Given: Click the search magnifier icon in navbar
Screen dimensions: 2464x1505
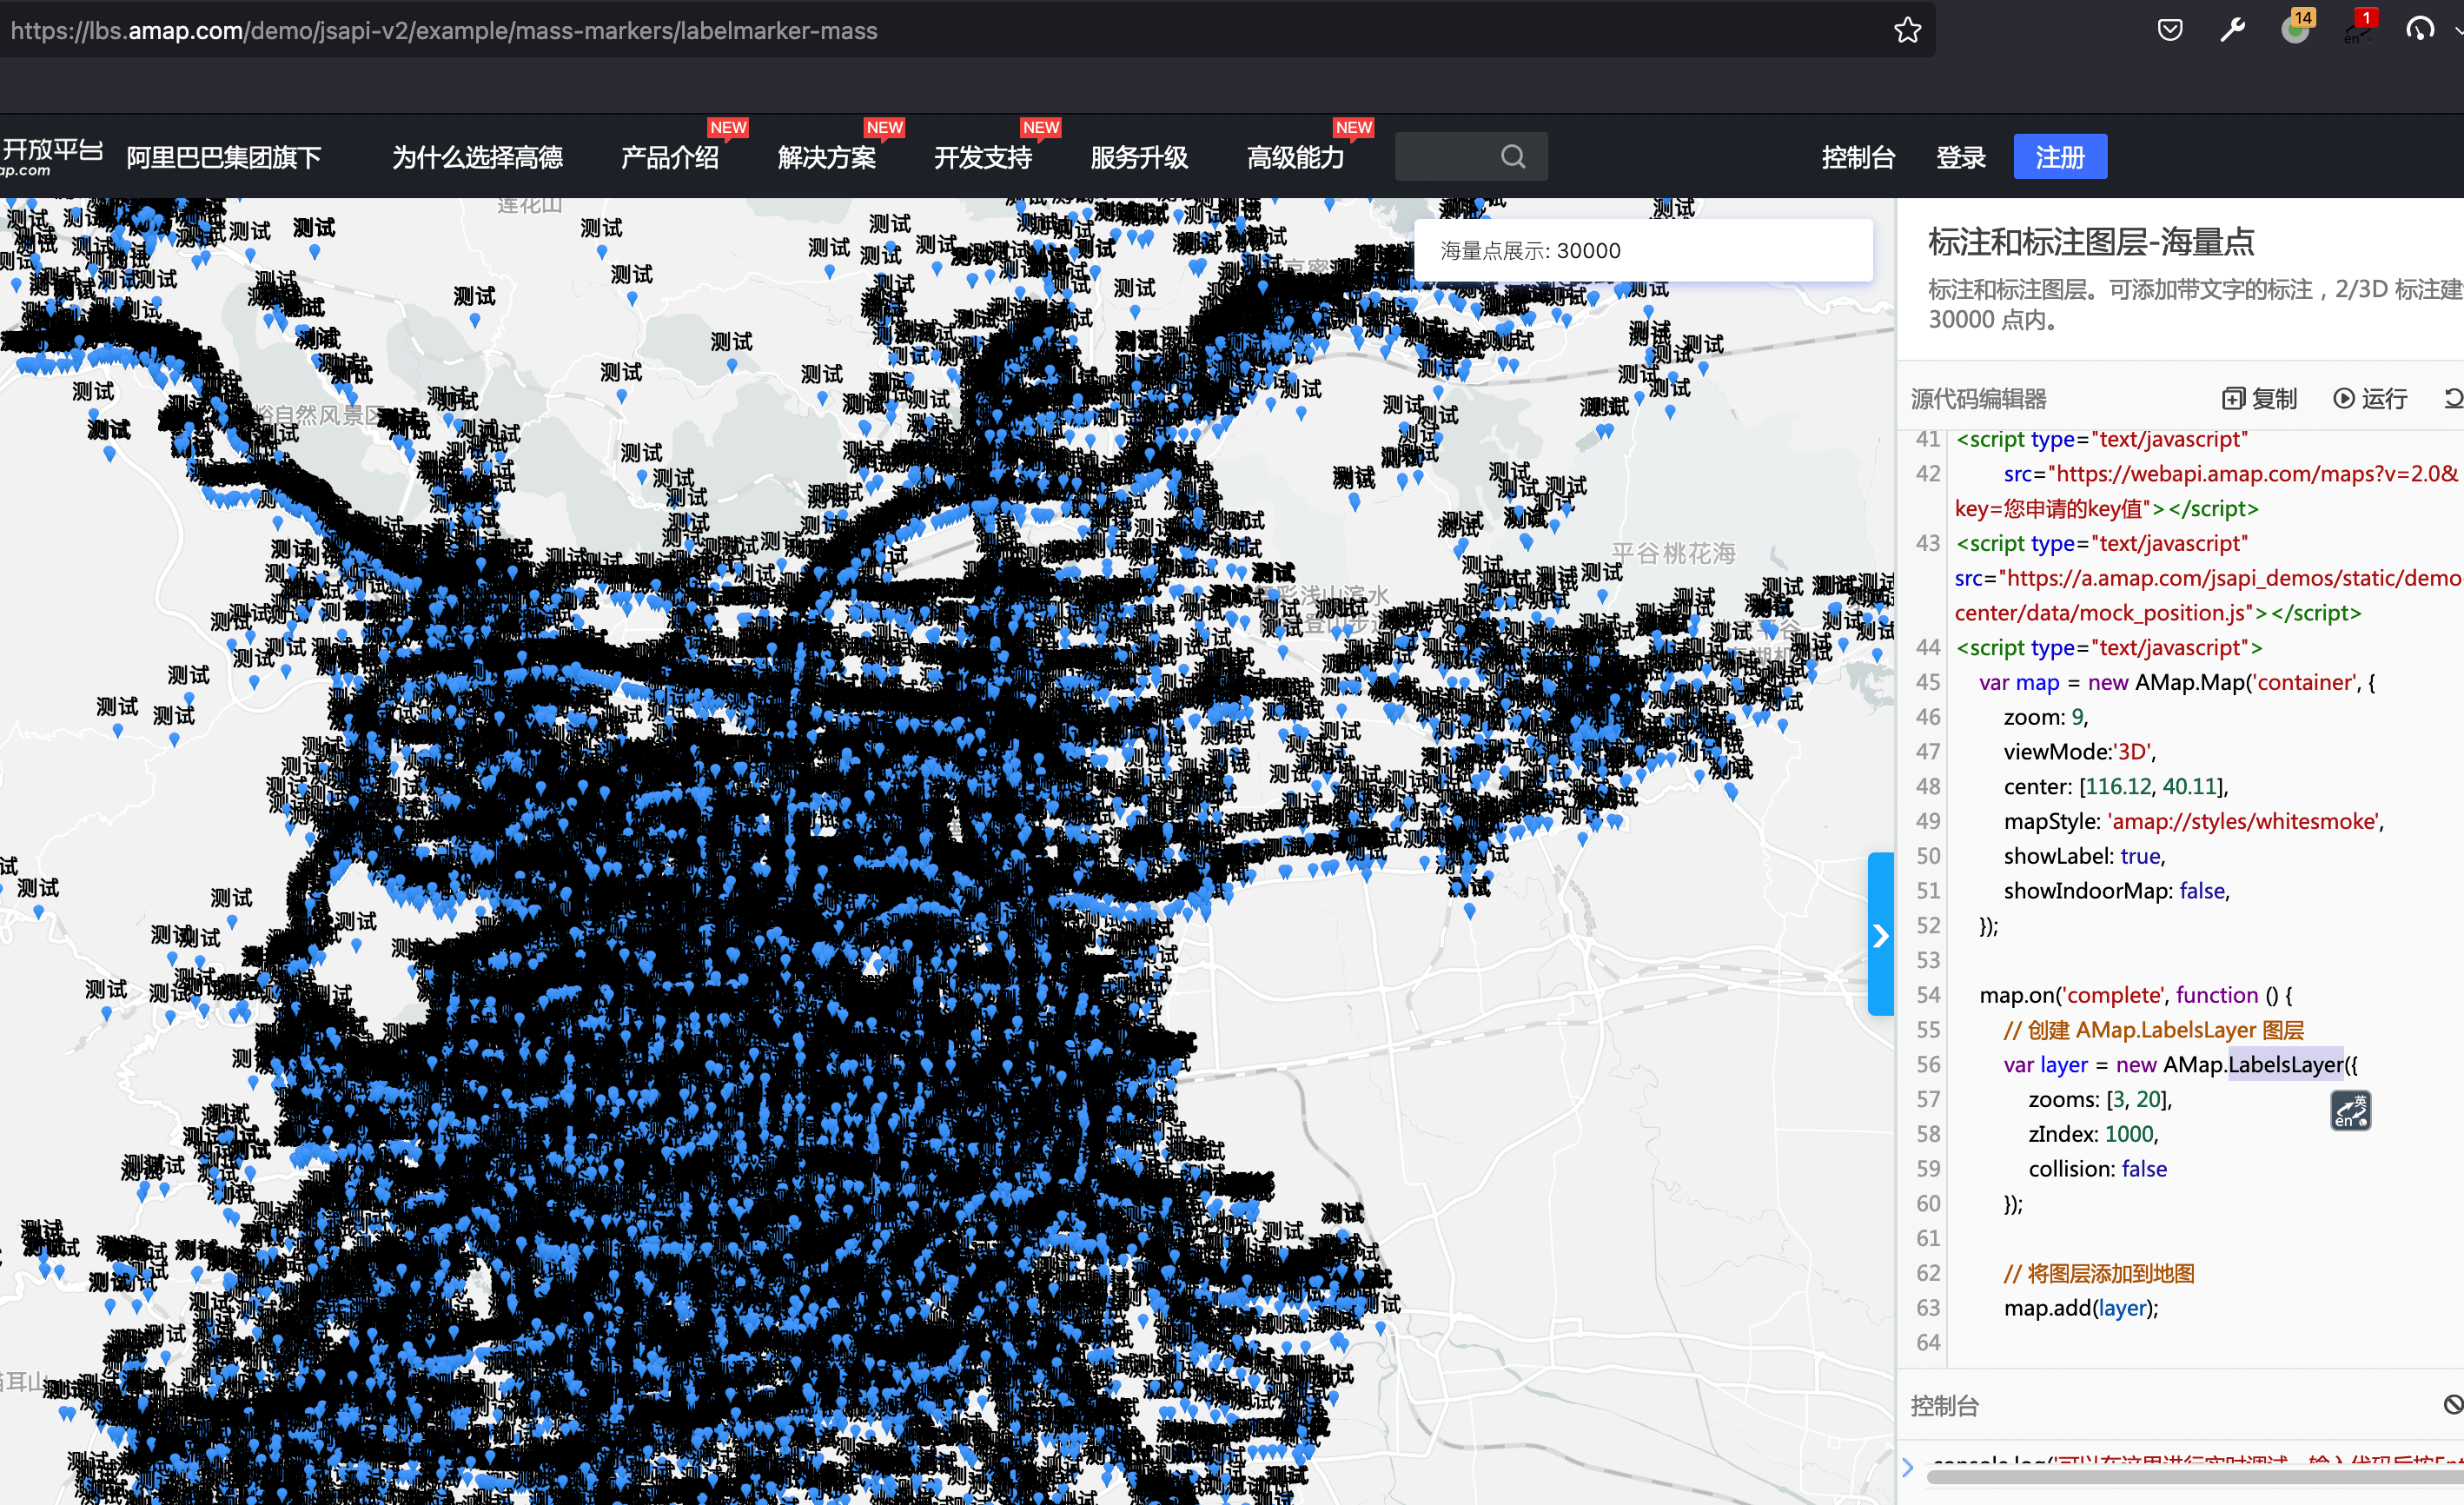Looking at the screenshot, I should [x=1513, y=157].
